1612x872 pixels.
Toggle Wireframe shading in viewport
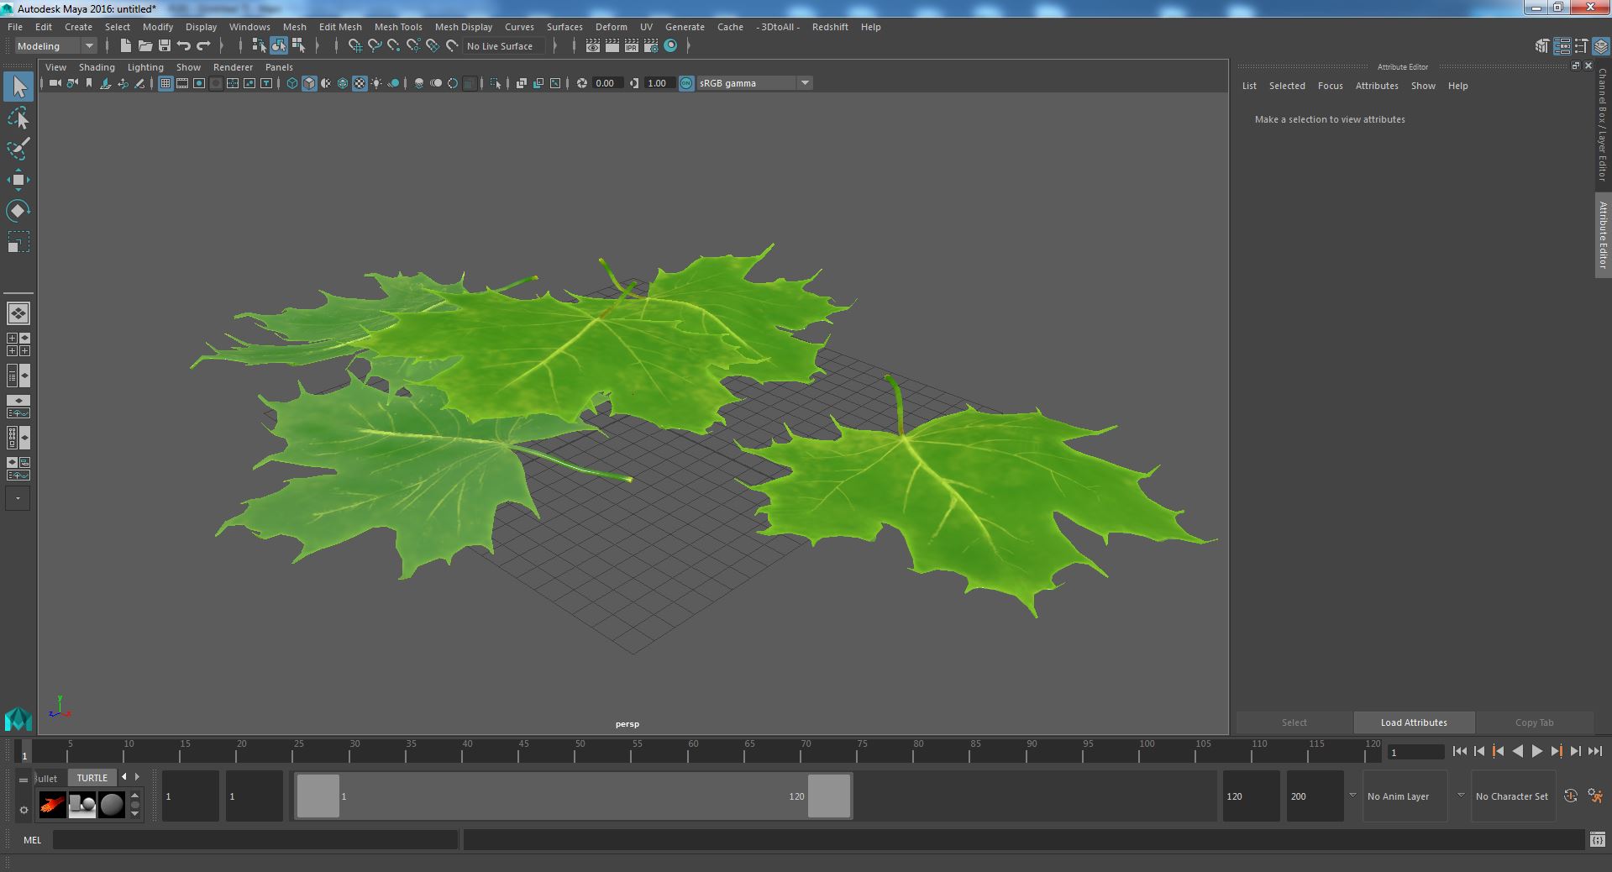click(292, 83)
